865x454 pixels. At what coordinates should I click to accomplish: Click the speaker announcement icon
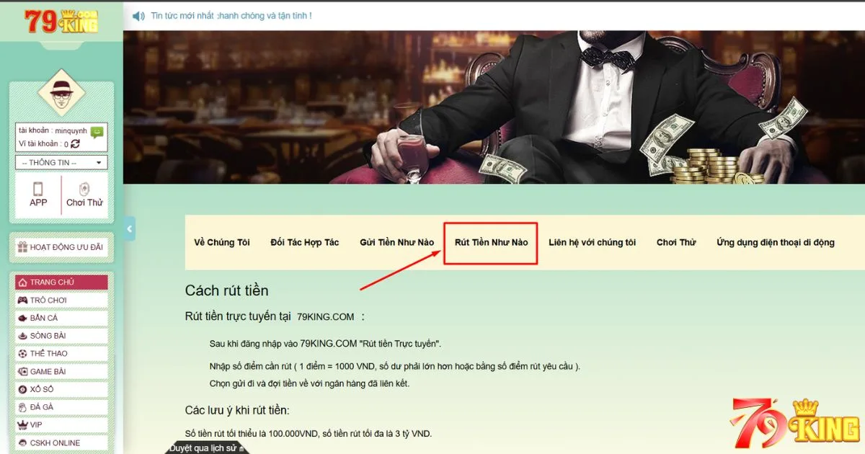pyautogui.click(x=138, y=16)
